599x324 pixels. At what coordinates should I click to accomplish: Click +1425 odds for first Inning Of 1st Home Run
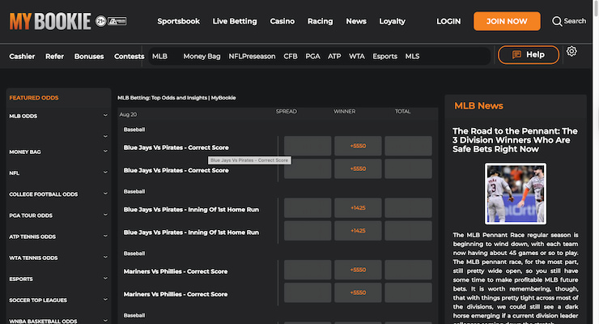358,208
